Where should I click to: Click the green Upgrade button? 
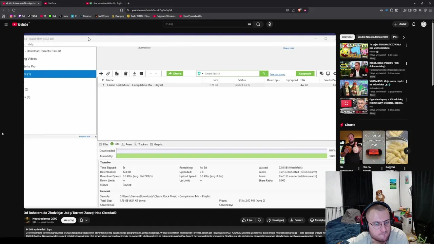pos(305,74)
